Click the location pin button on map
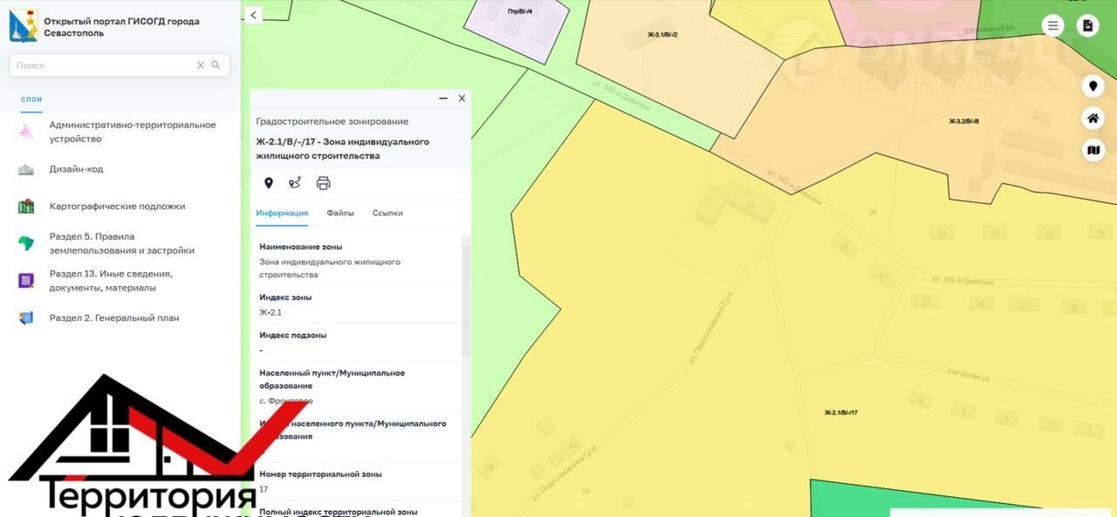Screen dimensions: 1117x517 tap(1093, 86)
